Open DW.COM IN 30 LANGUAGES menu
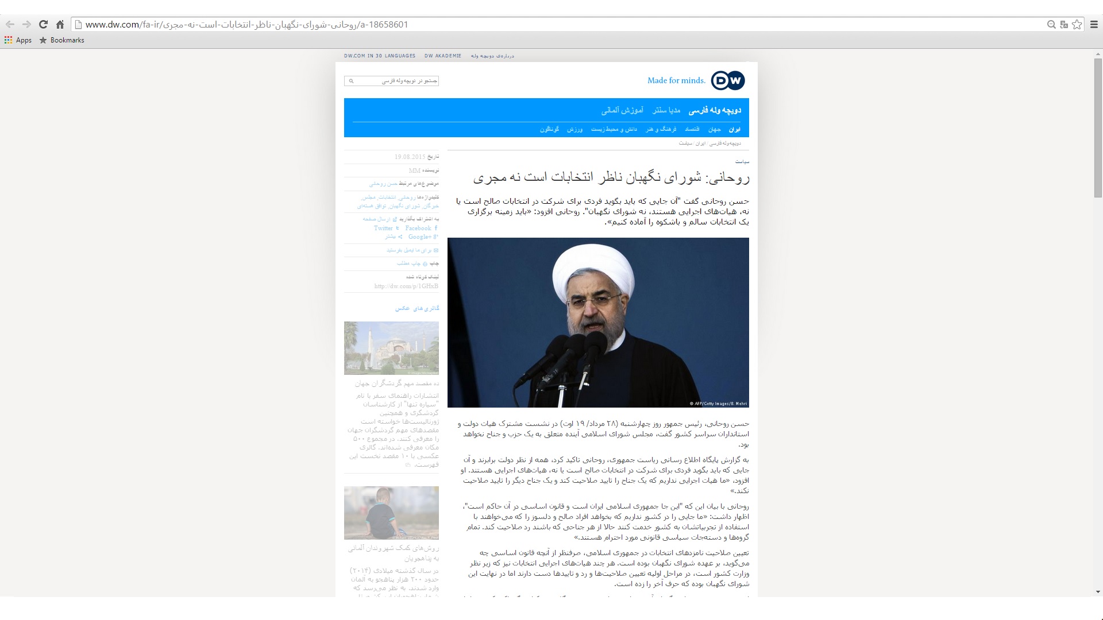 [x=380, y=56]
